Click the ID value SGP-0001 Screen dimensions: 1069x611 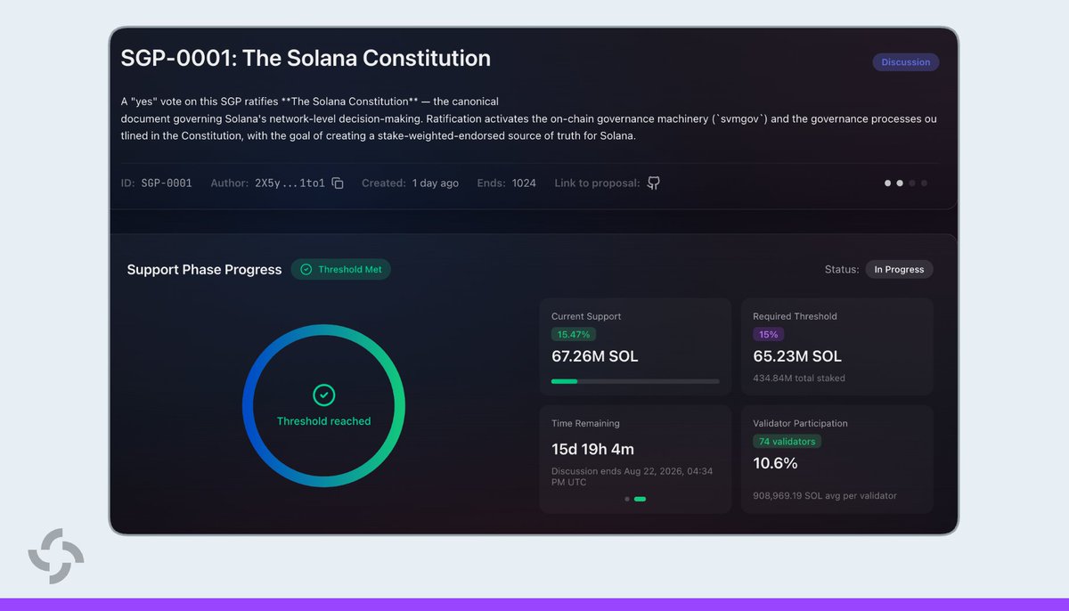coord(167,183)
